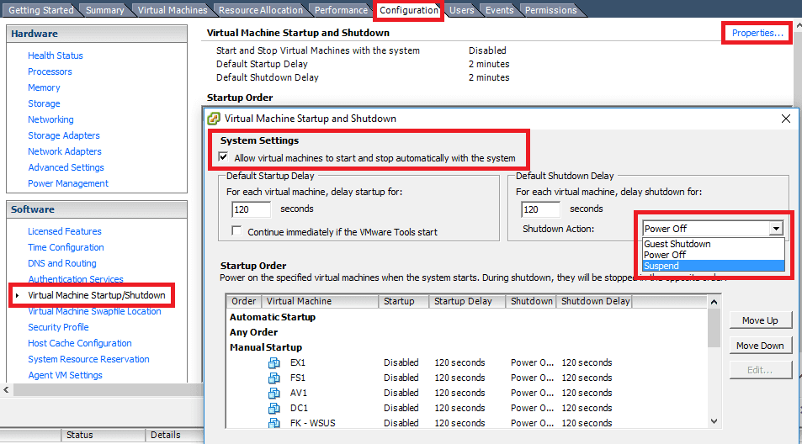This screenshot has width=802, height=444.
Task: Open the Time Configuration link
Action: (x=66, y=247)
